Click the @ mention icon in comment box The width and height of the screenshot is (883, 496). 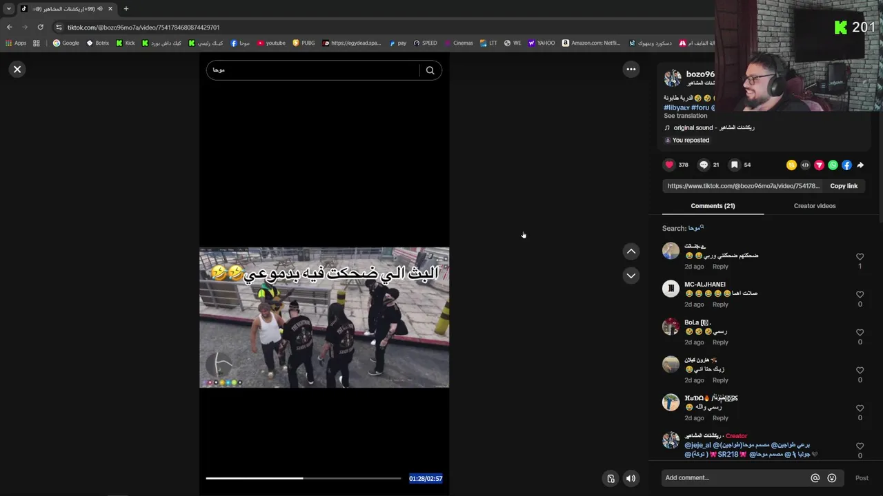point(815,478)
